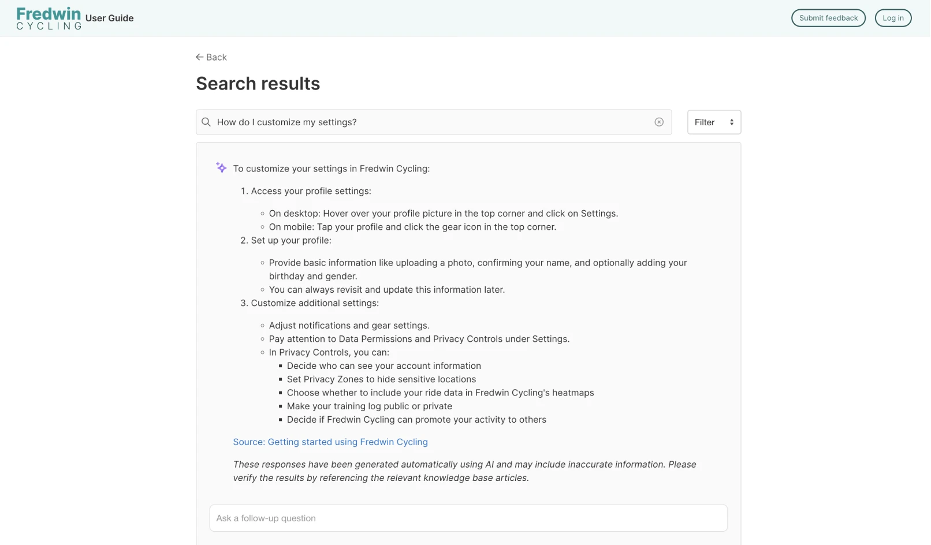This screenshot has height=545, width=931.
Task: Click the back arrow icon
Action: coord(199,57)
